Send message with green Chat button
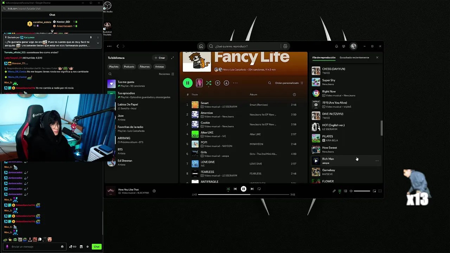 click(97, 247)
